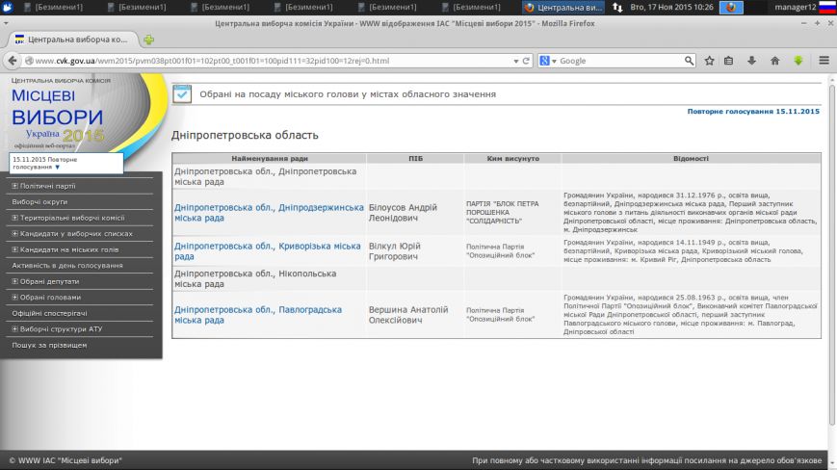Screen dimensions: 837x470
Task: Click the vertical page scrollbar
Action: click(831, 253)
